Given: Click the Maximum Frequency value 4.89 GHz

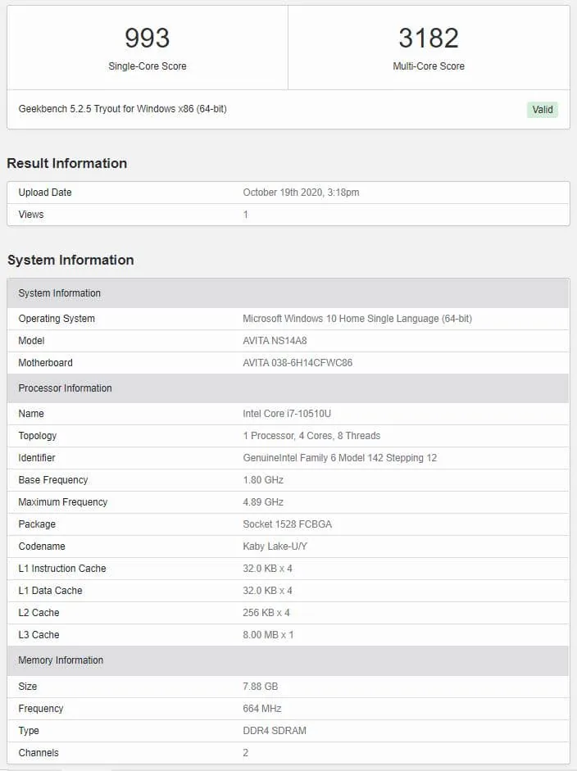Looking at the screenshot, I should coord(263,502).
